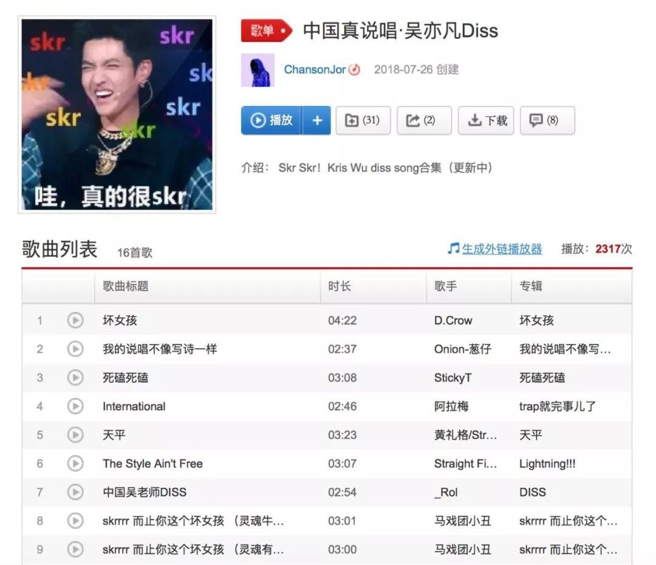Share the playlist via (2) button
Image resolution: width=656 pixels, height=565 pixels.
(424, 120)
